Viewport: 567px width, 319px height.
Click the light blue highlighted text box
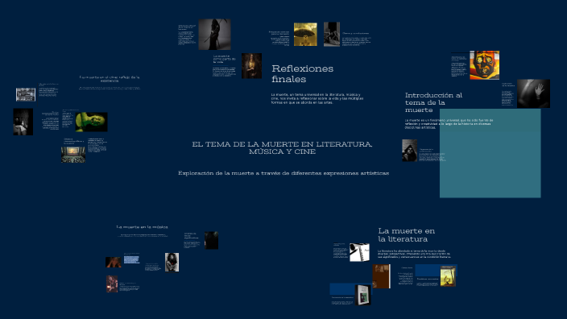(x=131, y=259)
